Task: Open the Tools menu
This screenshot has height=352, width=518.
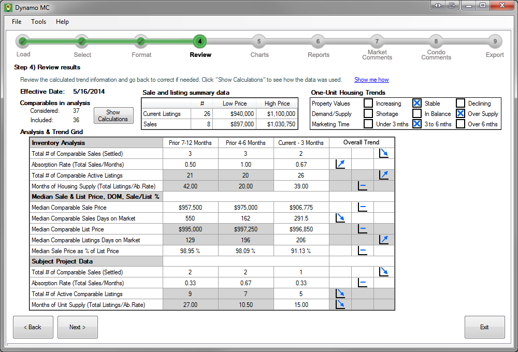Action: 38,22
